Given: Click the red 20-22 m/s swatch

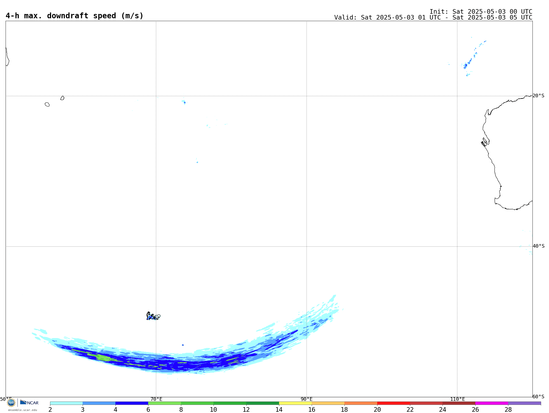Looking at the screenshot, I should point(393,403).
